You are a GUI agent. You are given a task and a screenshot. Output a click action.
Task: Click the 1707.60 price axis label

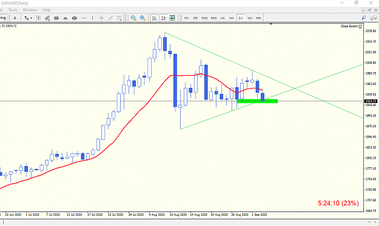click(371, 200)
